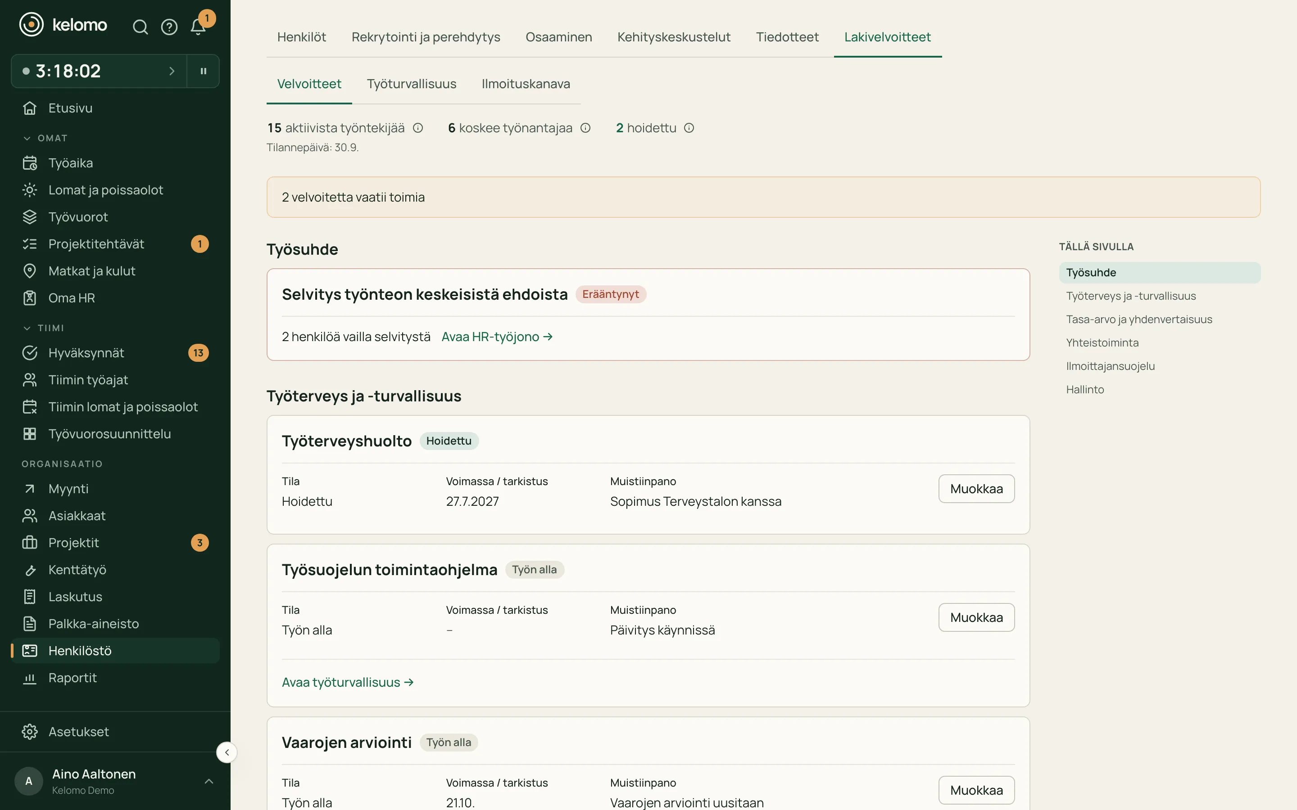
Task: Open Työaika in sidebar
Action: tap(115, 163)
